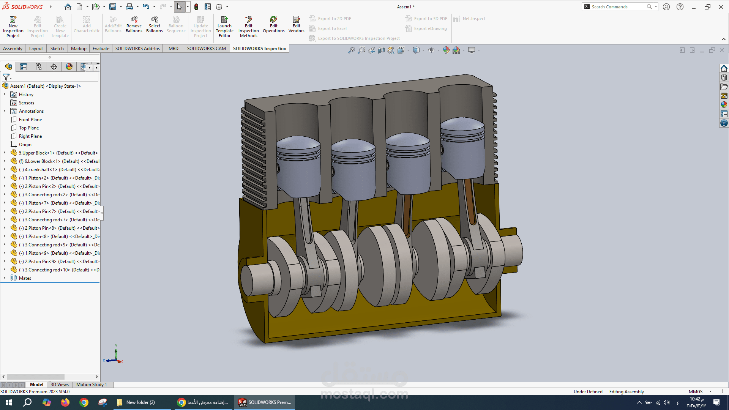The height and width of the screenshot is (410, 729).
Task: Click the Undo icon
Action: pos(146,7)
